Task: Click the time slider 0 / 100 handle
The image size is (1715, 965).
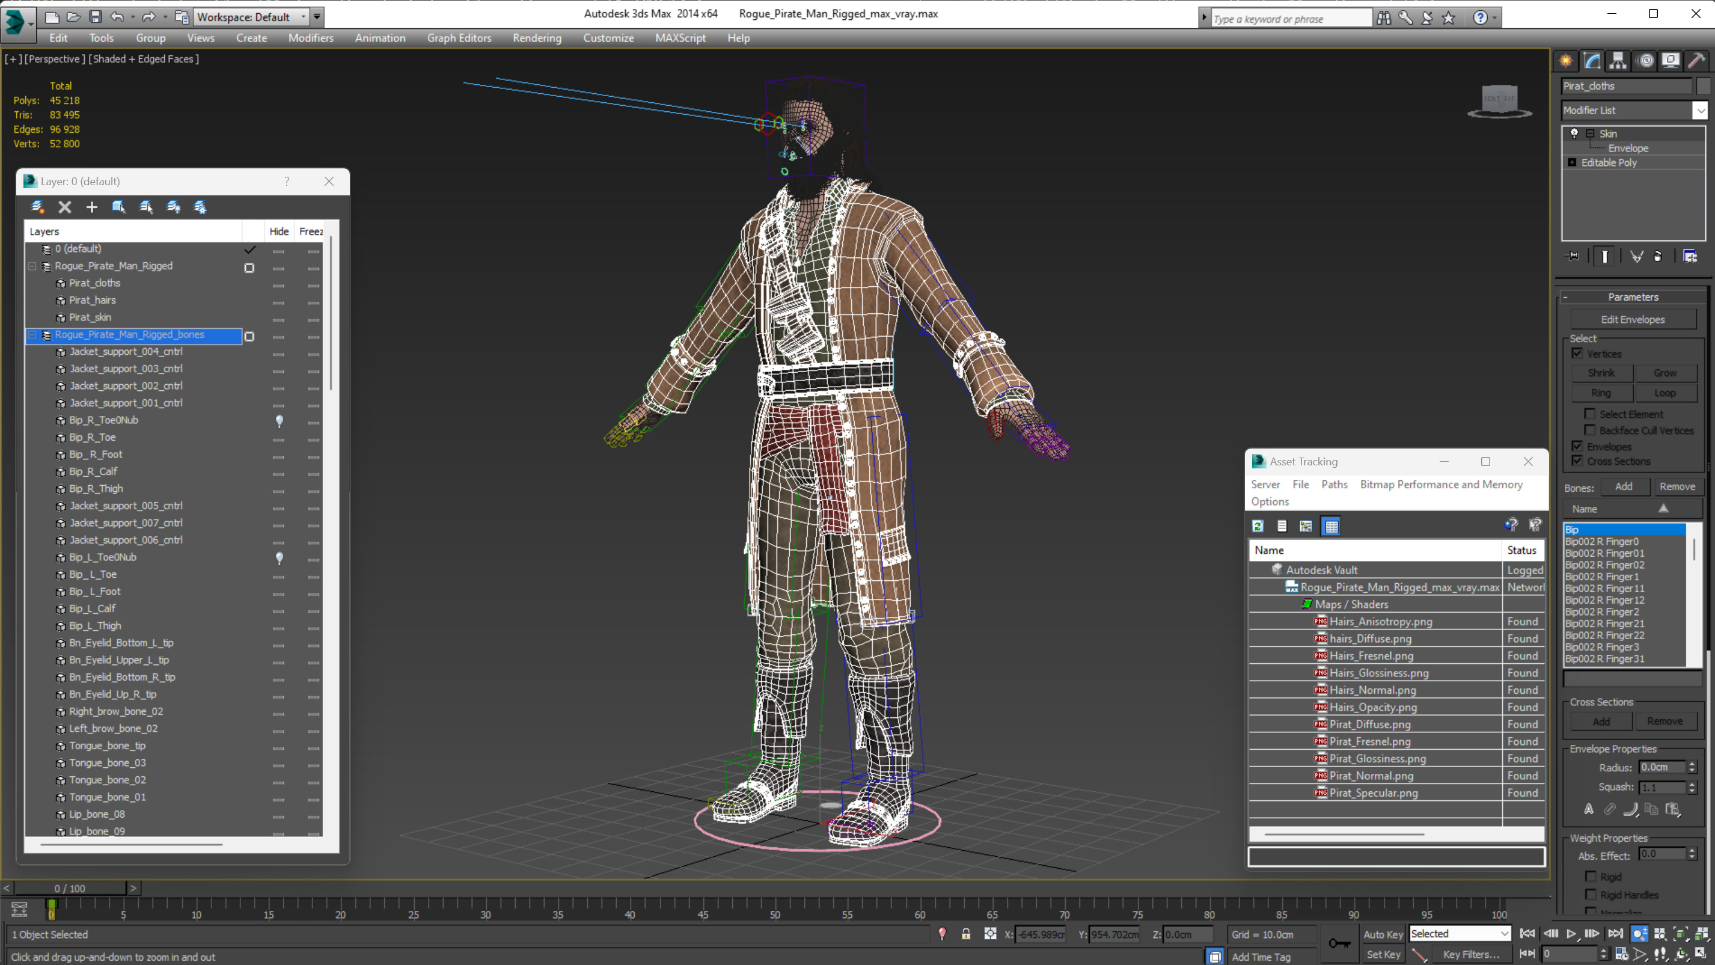Action: tap(70, 889)
